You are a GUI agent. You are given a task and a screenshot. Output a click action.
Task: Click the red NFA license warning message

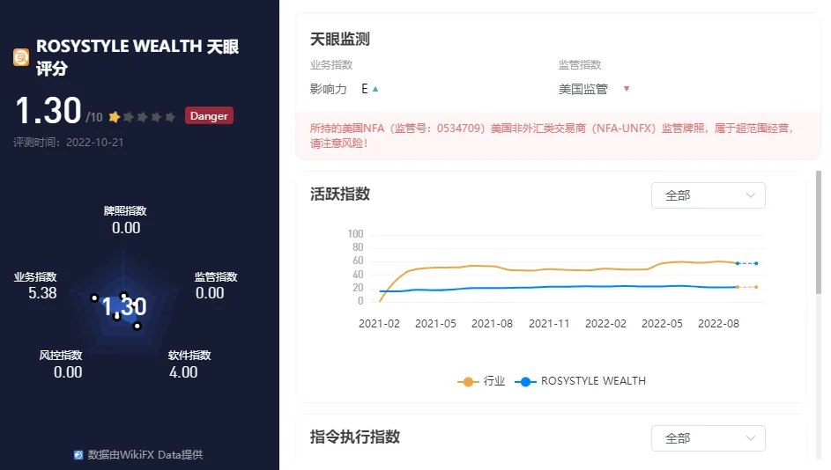click(552, 136)
